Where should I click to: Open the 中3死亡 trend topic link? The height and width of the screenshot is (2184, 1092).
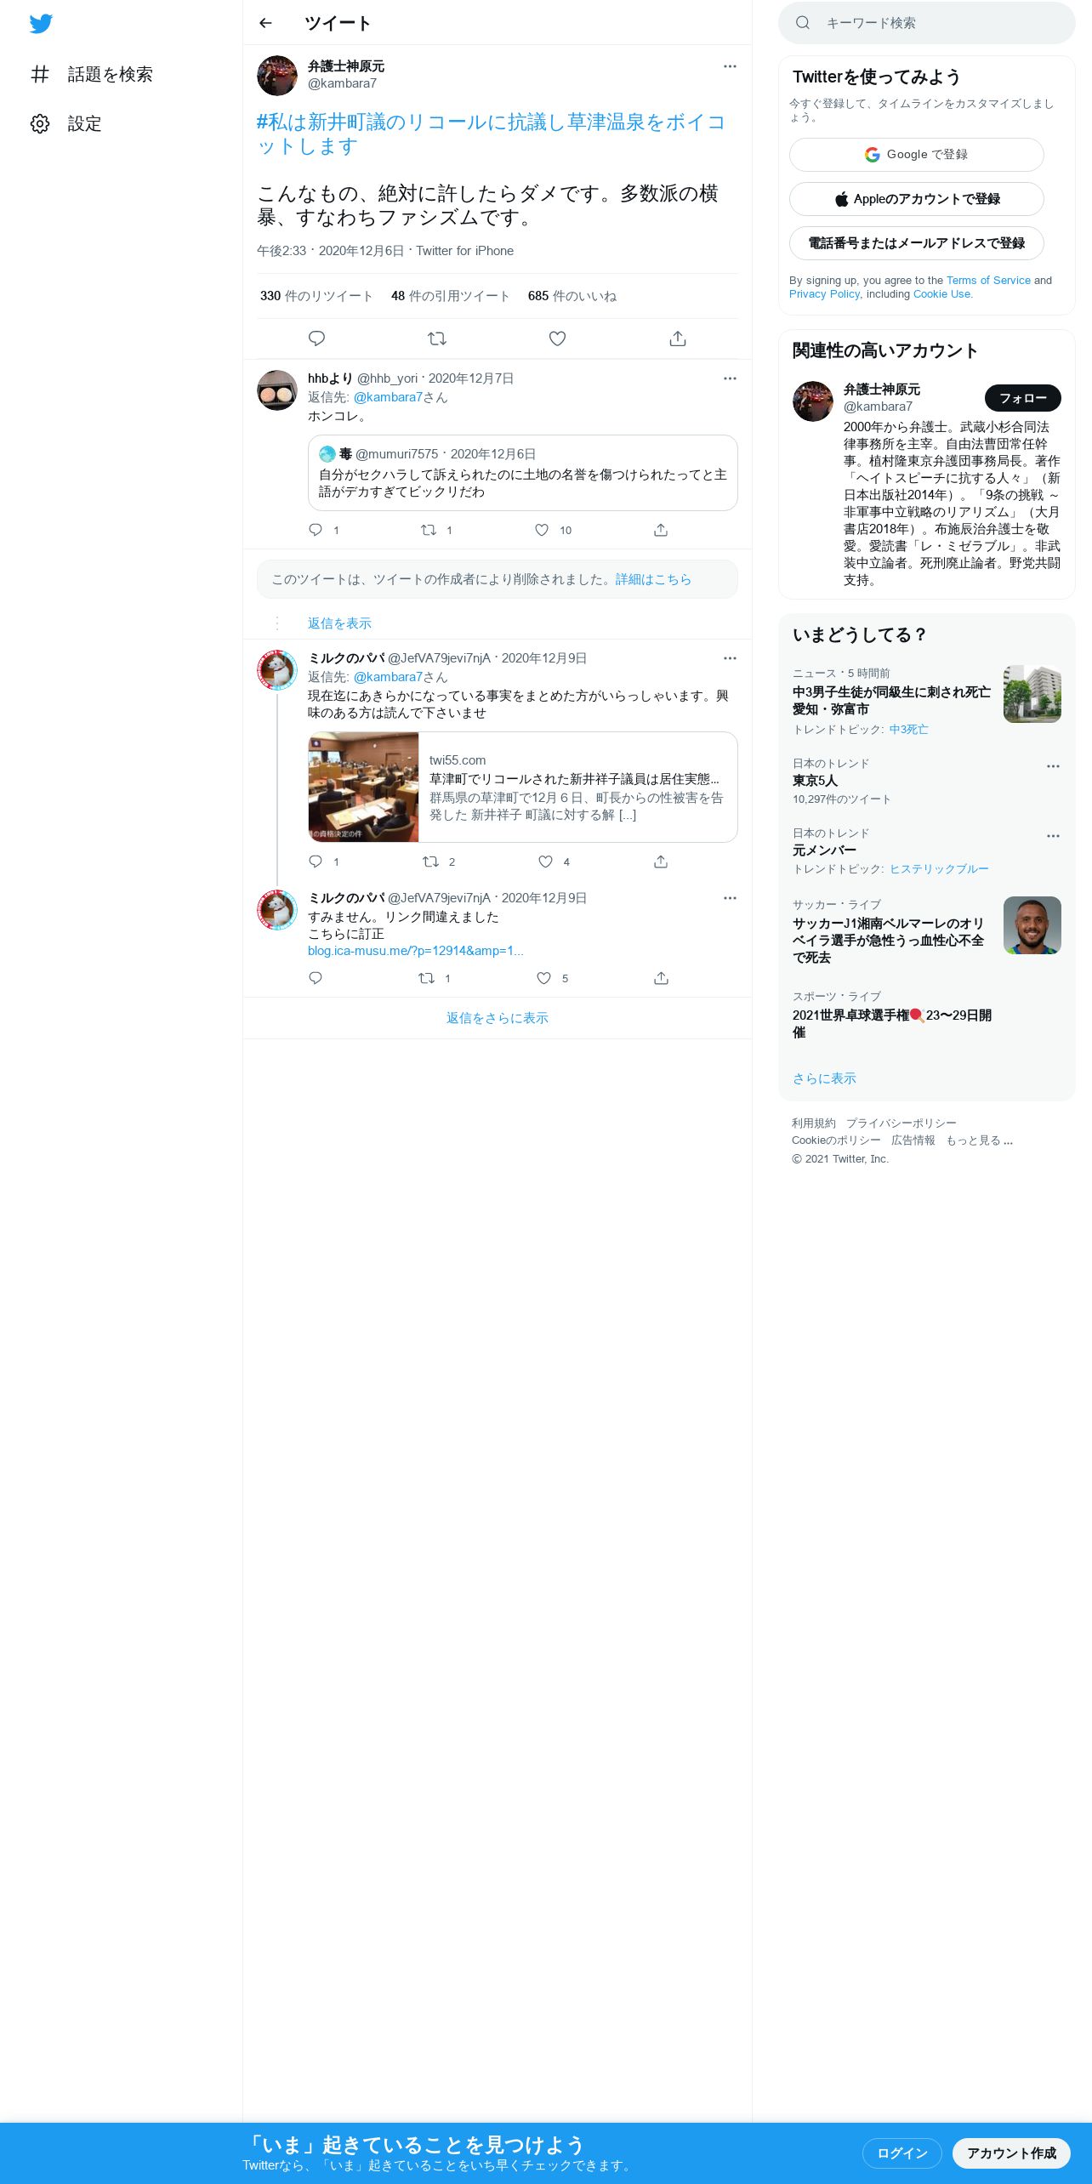pos(908,730)
